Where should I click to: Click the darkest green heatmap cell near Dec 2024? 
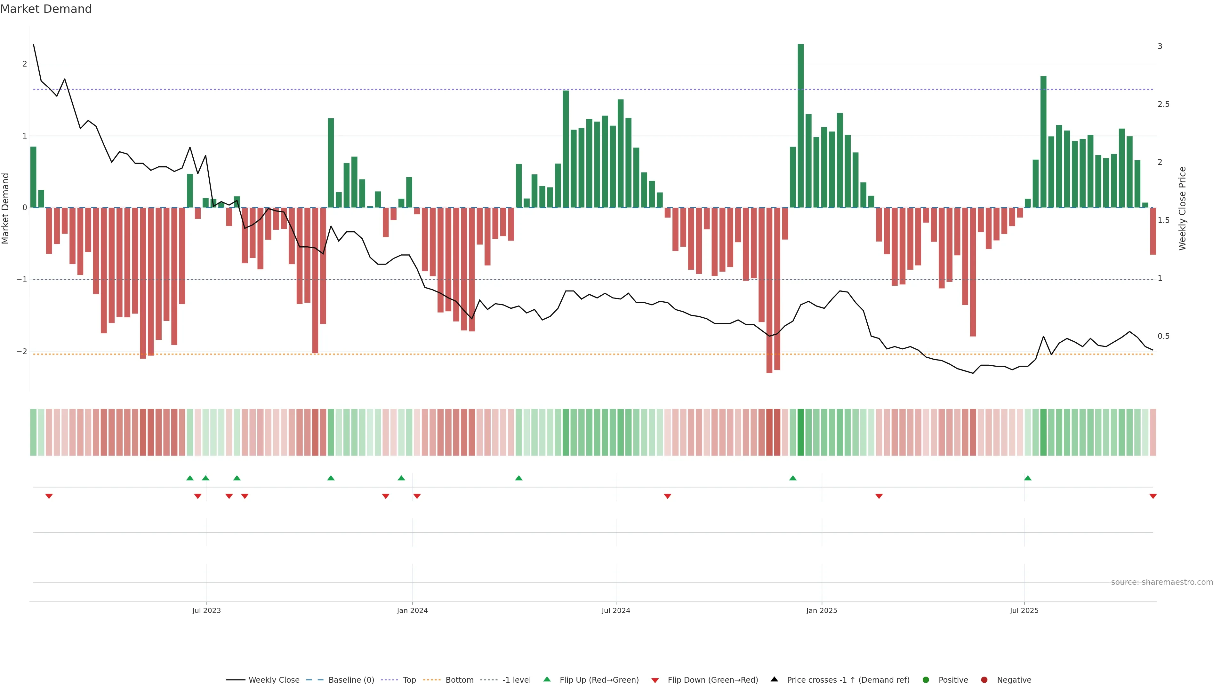(800, 432)
